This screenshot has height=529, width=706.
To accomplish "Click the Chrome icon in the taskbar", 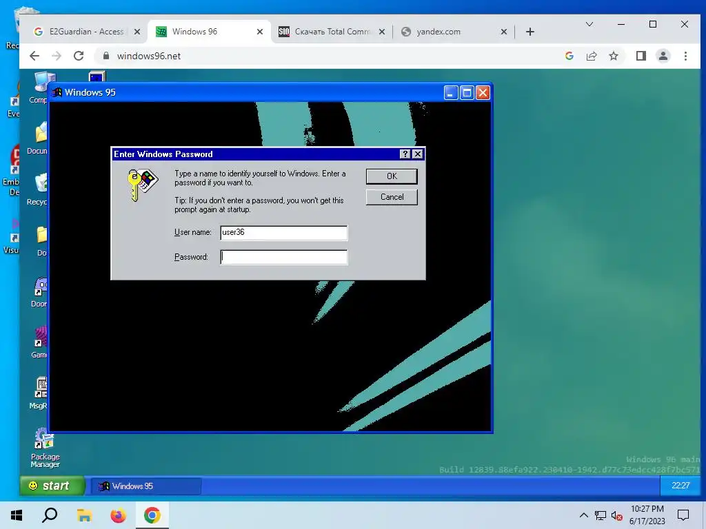I will click(x=152, y=515).
